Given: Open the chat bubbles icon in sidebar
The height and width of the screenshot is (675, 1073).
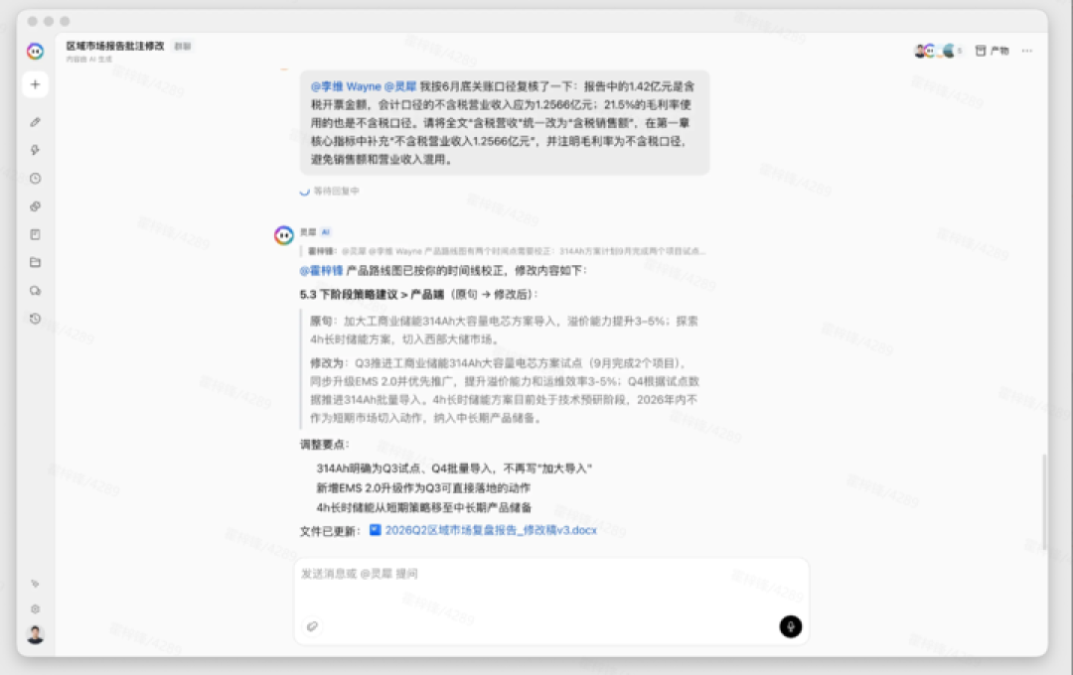Looking at the screenshot, I should coord(35,291).
